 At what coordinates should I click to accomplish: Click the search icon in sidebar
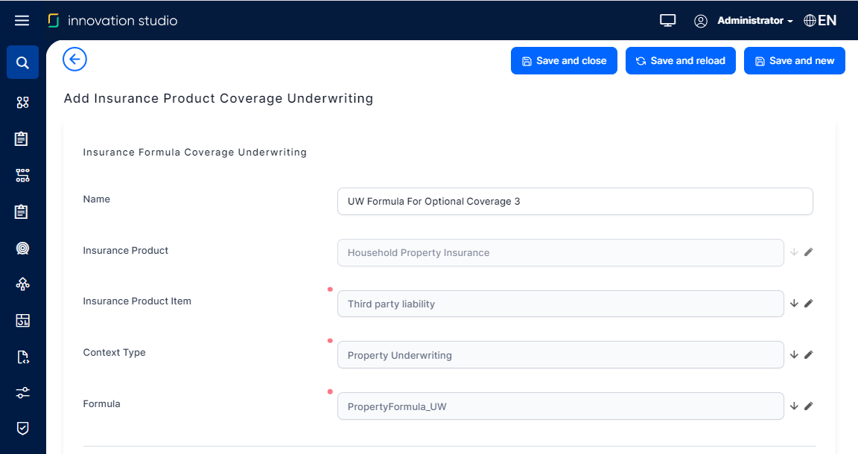[x=22, y=63]
